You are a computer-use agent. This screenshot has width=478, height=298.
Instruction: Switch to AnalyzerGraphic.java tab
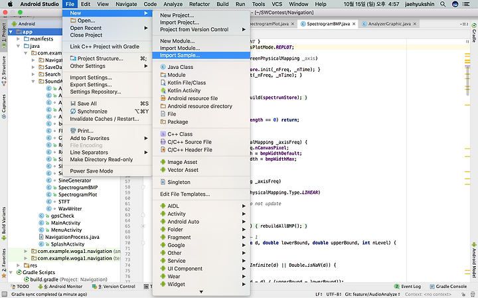point(389,24)
